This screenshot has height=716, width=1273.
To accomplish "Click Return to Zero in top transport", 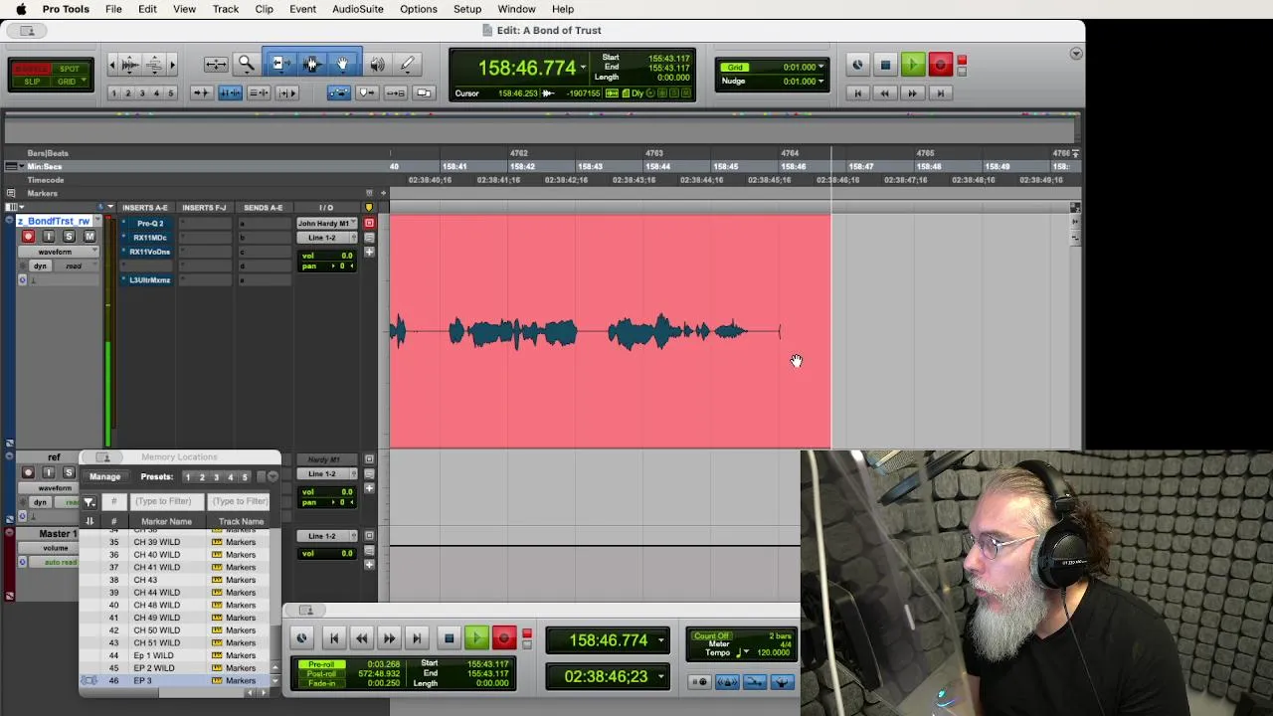I will pyautogui.click(x=857, y=93).
